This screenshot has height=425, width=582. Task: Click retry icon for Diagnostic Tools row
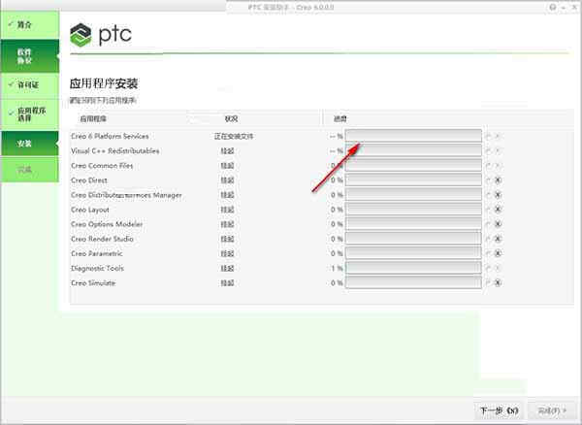489,268
